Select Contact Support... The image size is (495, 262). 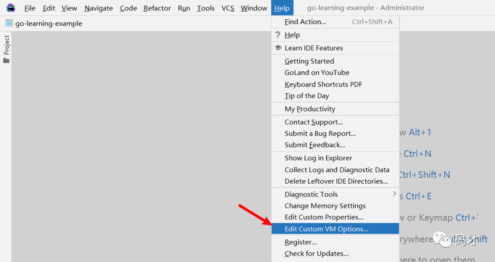click(335, 122)
